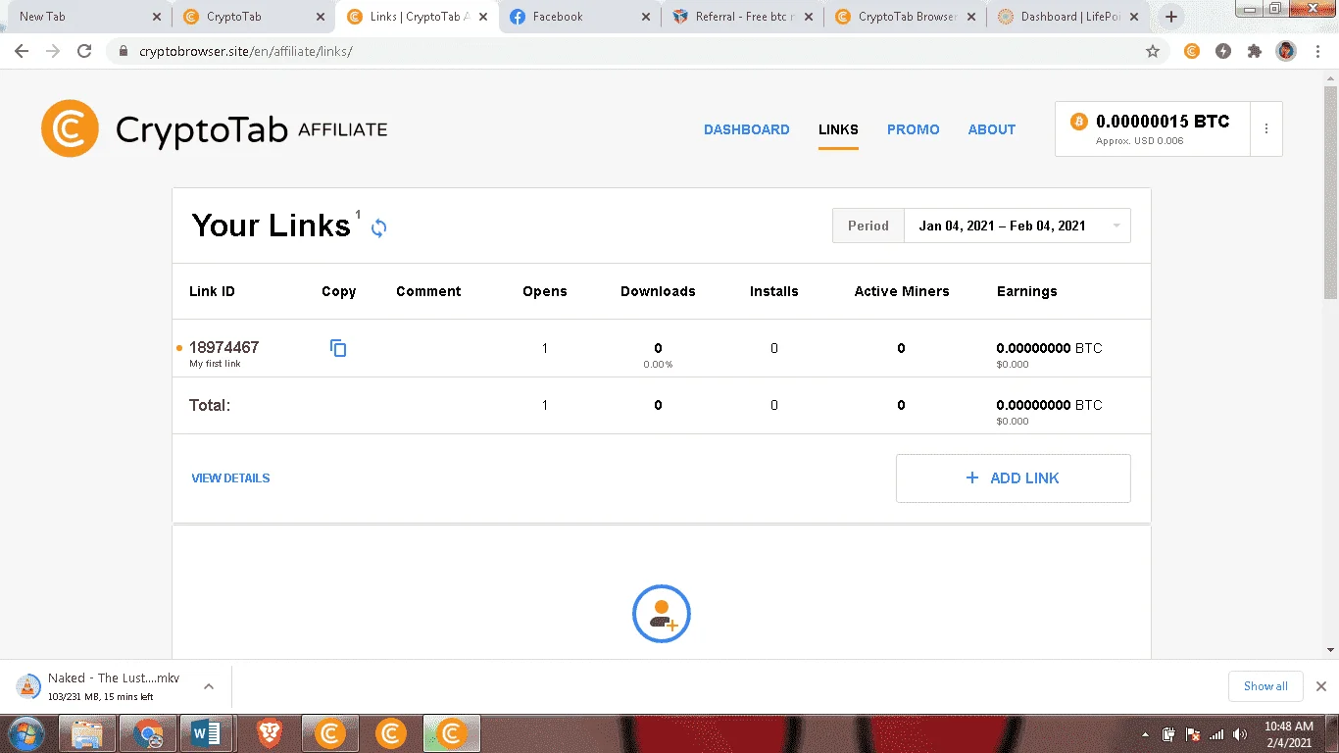The height and width of the screenshot is (753, 1339).
Task: Open the three-dot menu beside the BTC balance
Action: pos(1266,128)
